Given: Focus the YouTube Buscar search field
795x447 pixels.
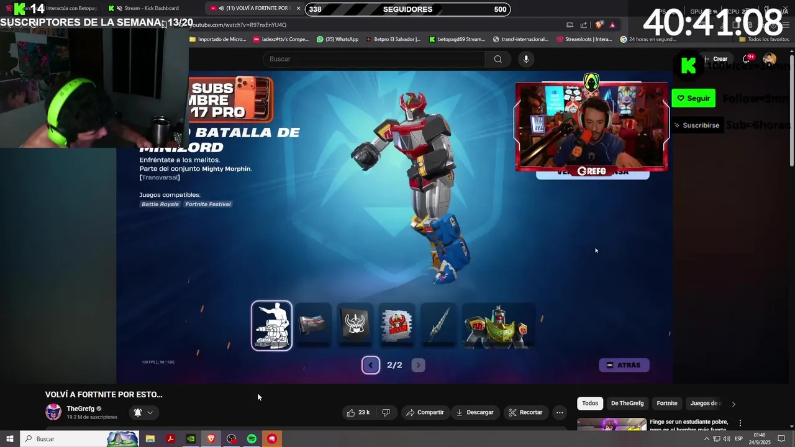Looking at the screenshot, I should 375,59.
